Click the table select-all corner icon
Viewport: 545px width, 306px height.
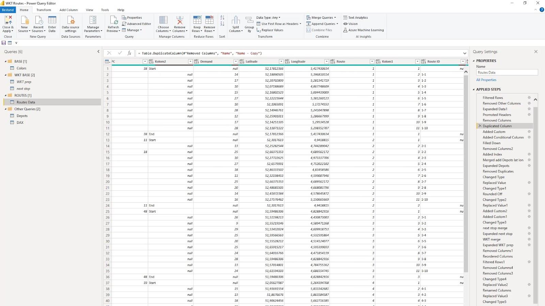click(107, 62)
